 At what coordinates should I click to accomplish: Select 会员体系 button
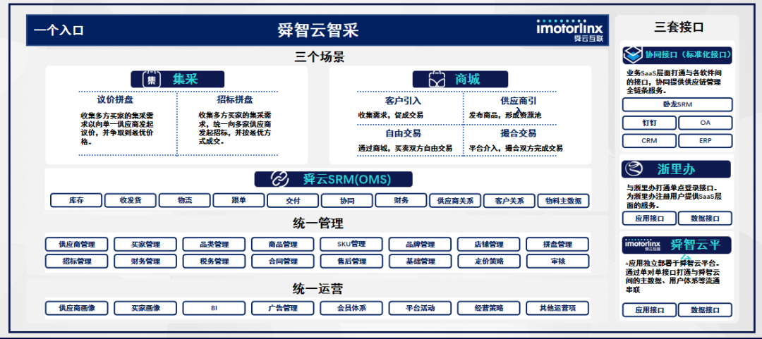click(351, 308)
